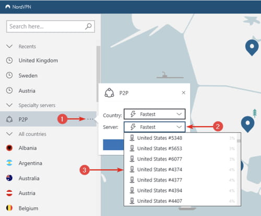Click the sidebar country list scrollbar
This screenshot has height=216, width=261.
pyautogui.click(x=98, y=74)
